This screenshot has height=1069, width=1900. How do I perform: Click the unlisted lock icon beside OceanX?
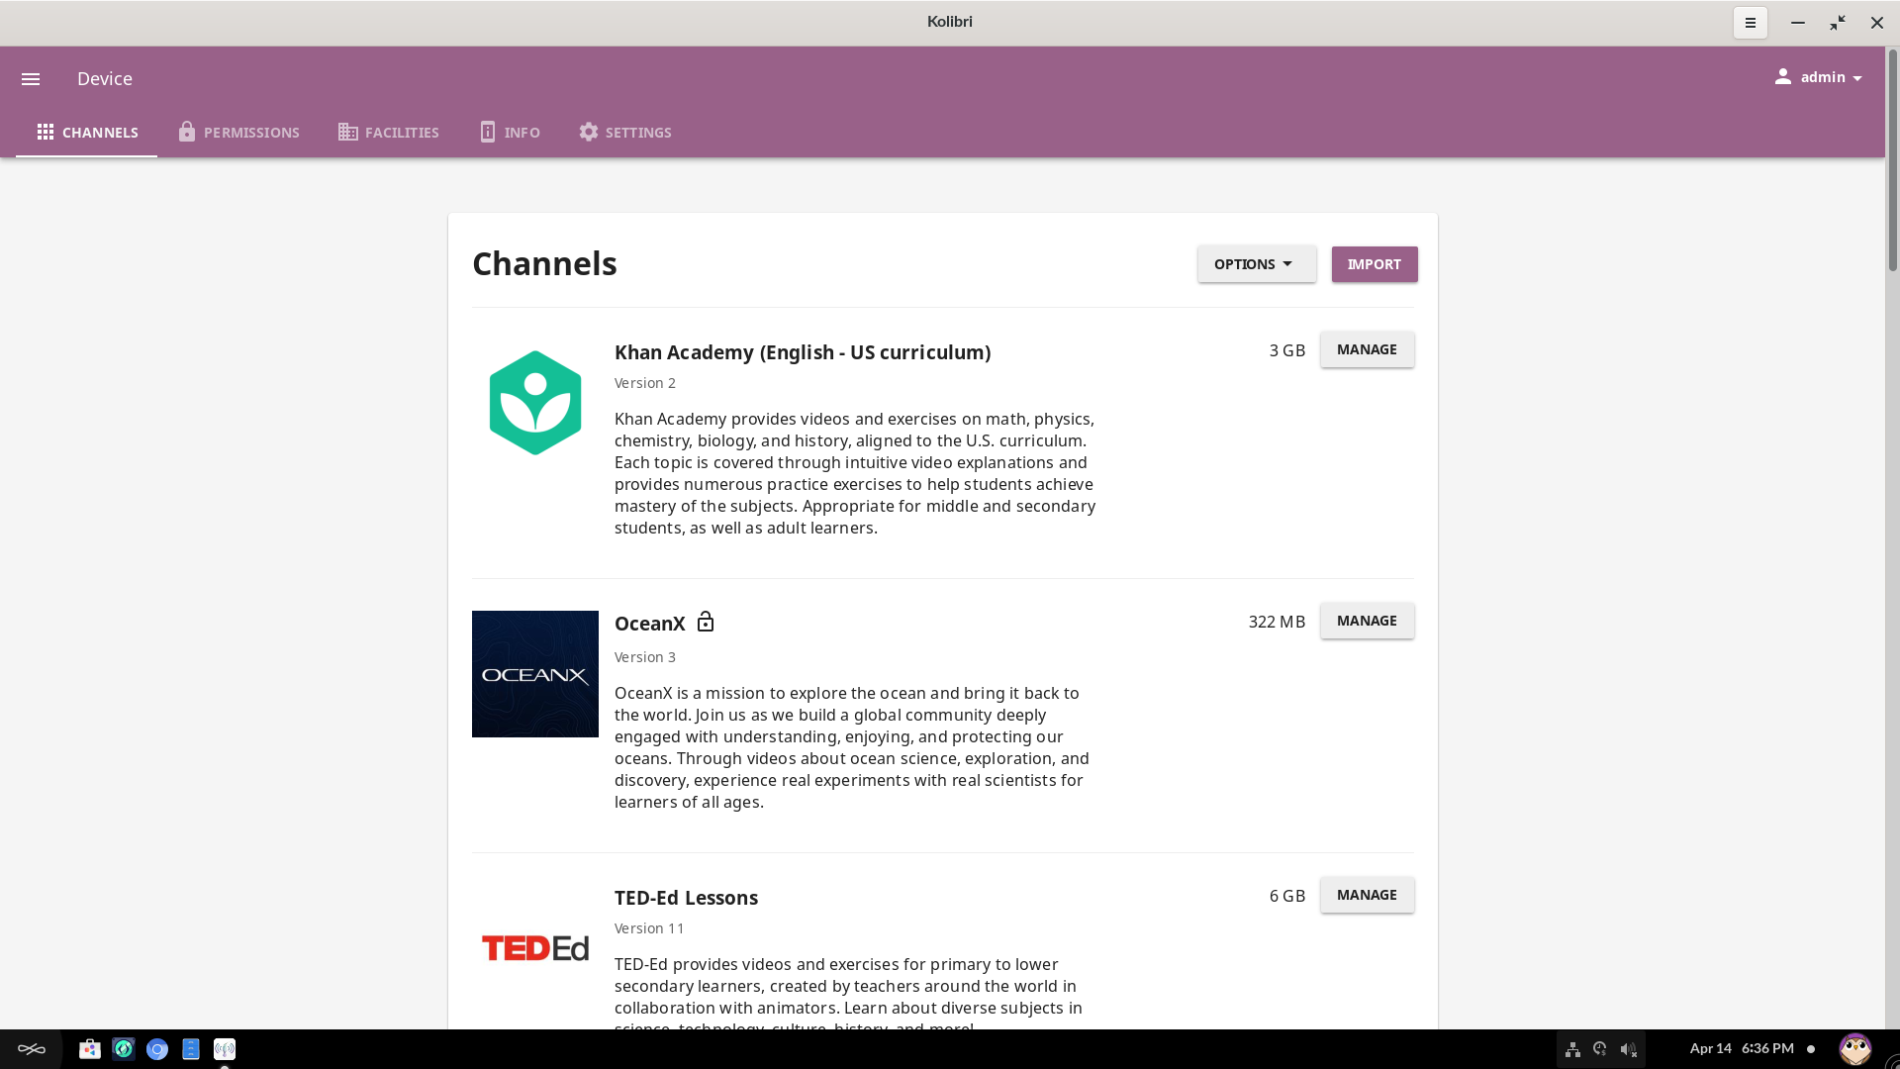pos(705,622)
